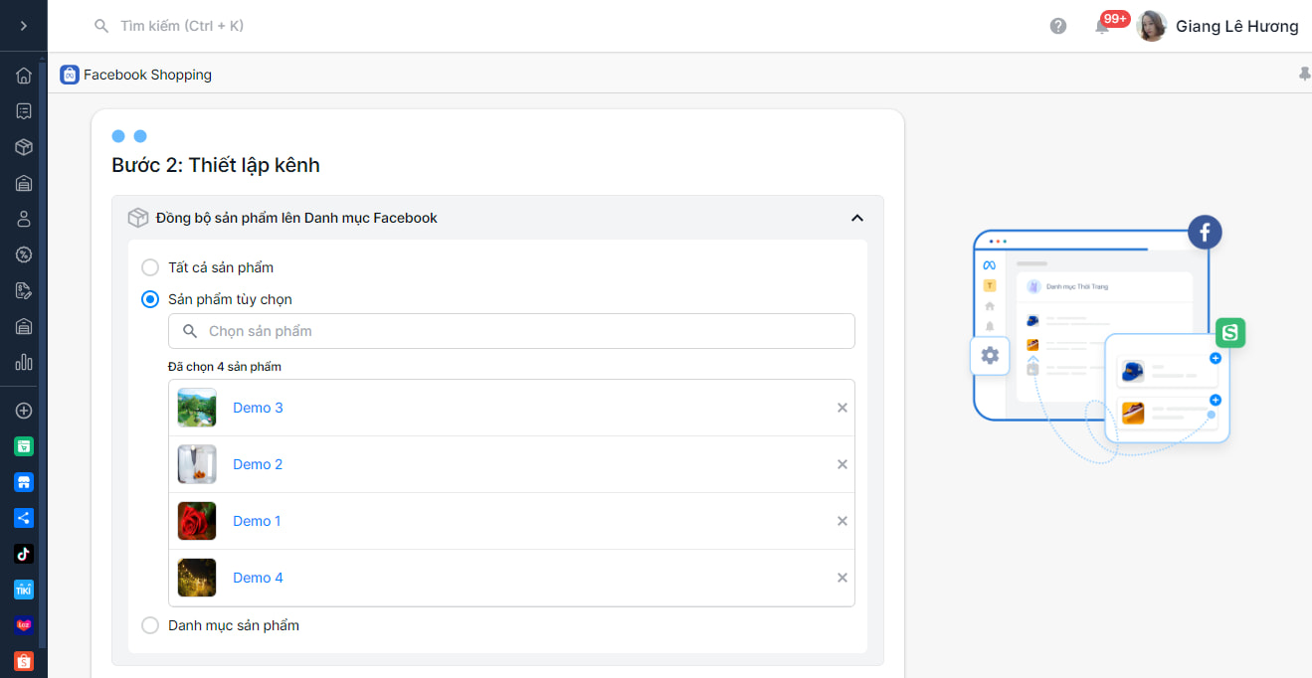Collapse the 'Đồng bộ sản phẩm' section chevron

coord(856,218)
